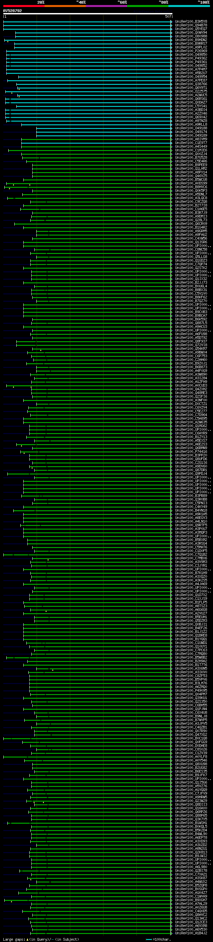This screenshot has height=942, width=213.
Task: Click the UniRef100_C9CZQ8 label
Action: click(x=191, y=201)
